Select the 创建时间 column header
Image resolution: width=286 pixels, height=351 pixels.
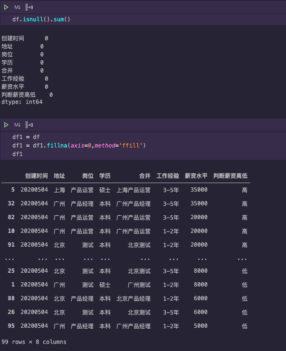[37, 175]
